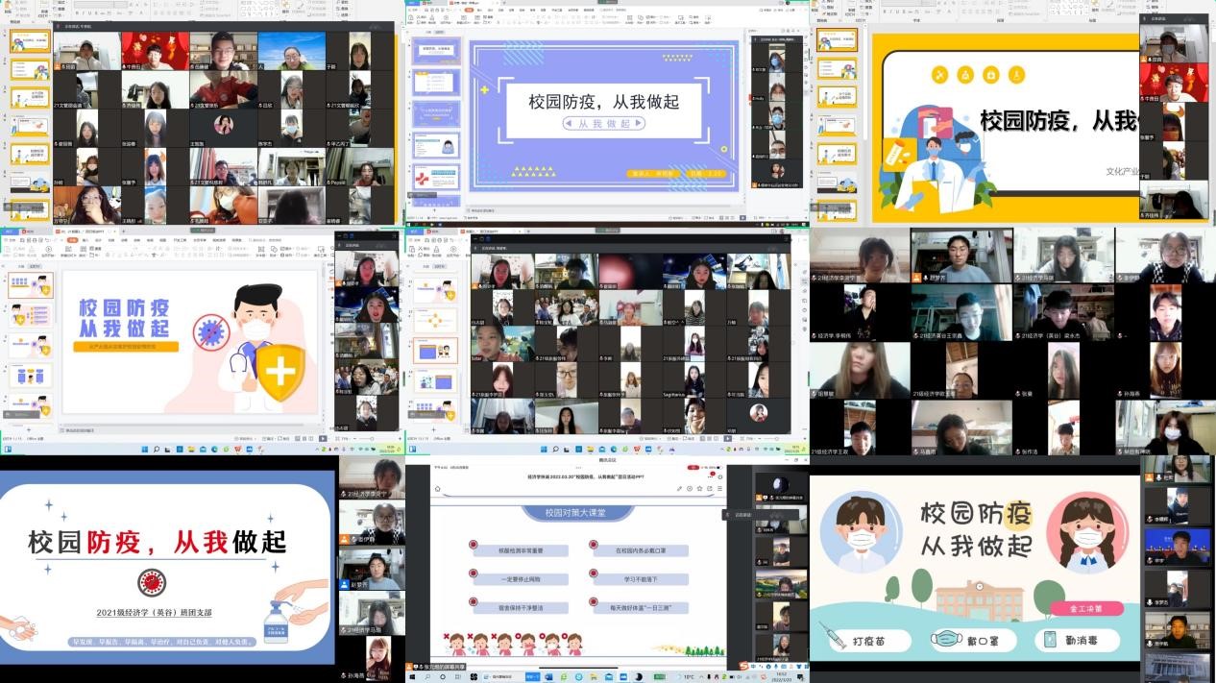This screenshot has height=683, width=1216.
Task: Open the hamburger menu in viewer toolbar
Action: click(x=719, y=488)
